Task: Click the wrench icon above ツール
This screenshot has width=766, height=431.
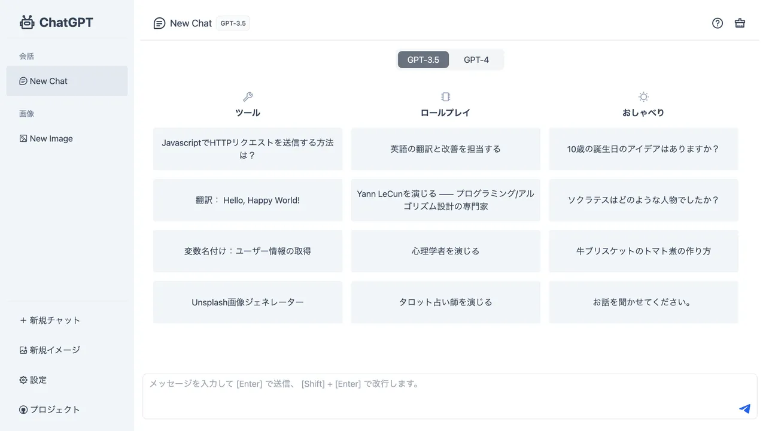Action: click(x=248, y=97)
